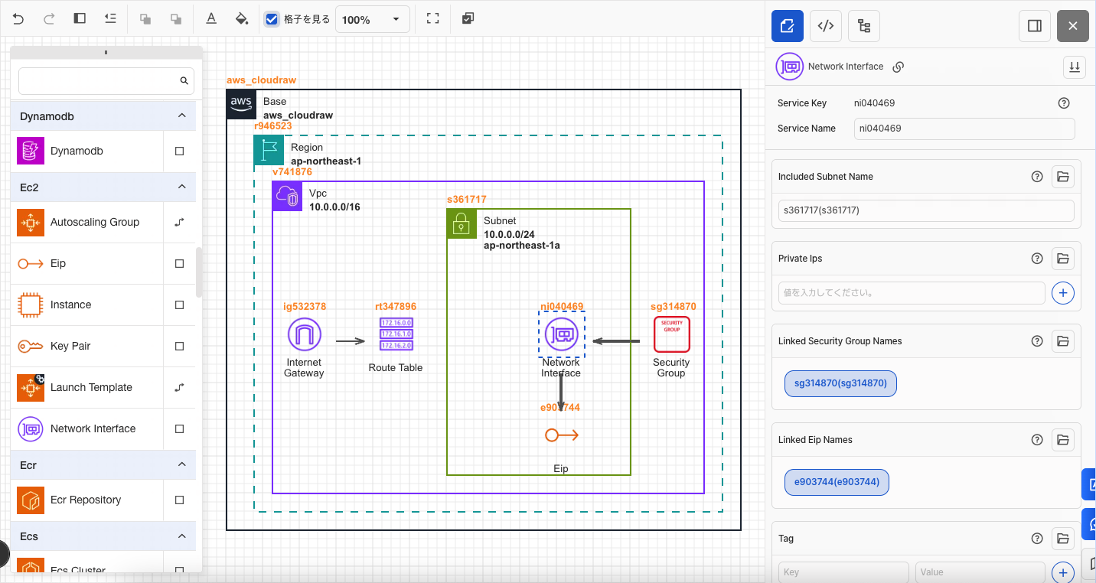The height and width of the screenshot is (583, 1096).
Task: Click the link icon beside Network Interface
Action: (x=899, y=67)
